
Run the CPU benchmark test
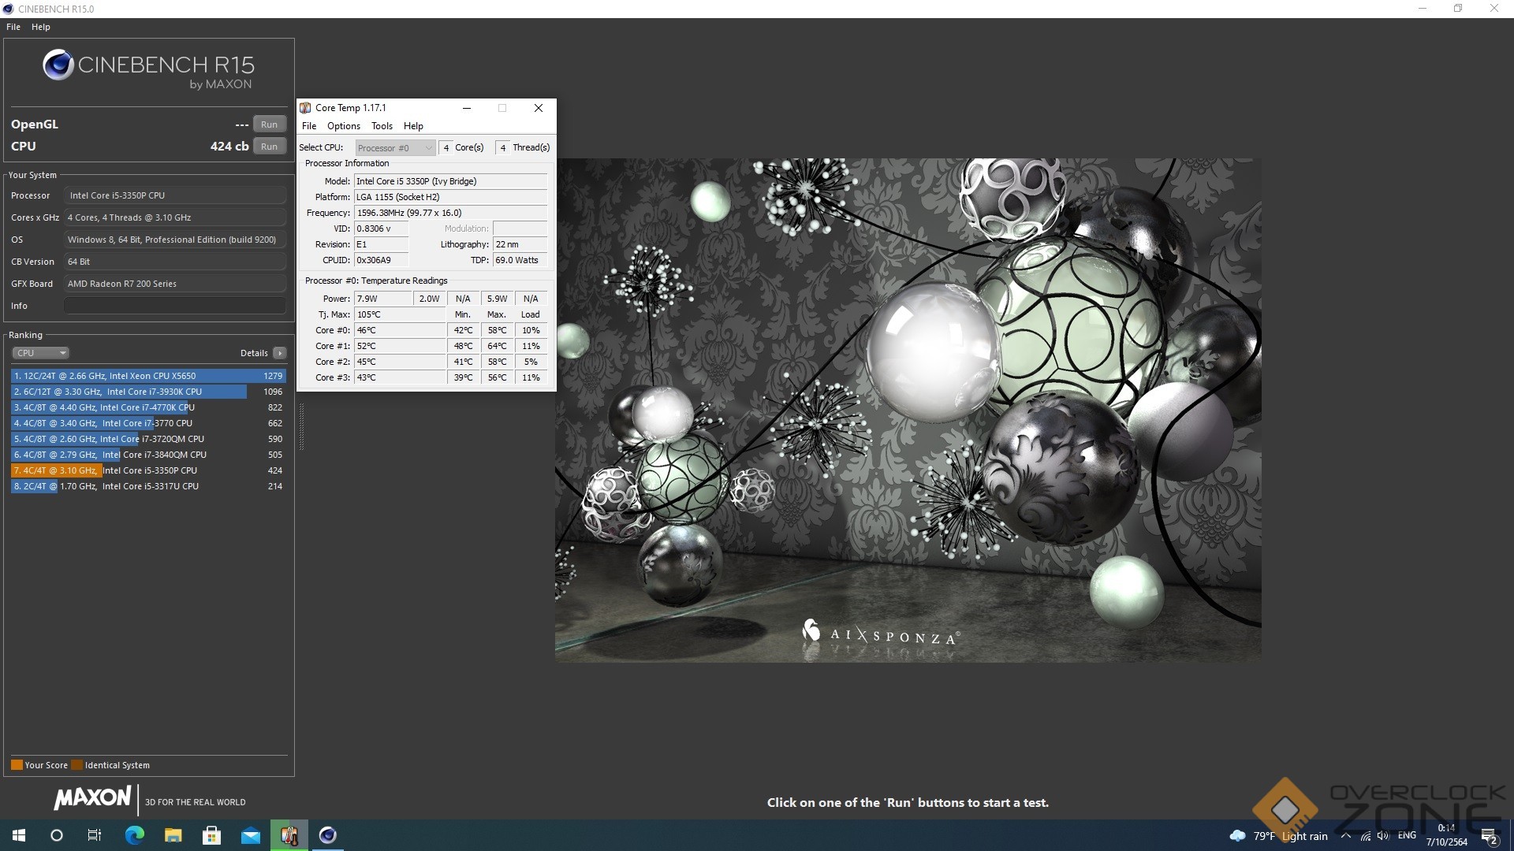click(269, 147)
